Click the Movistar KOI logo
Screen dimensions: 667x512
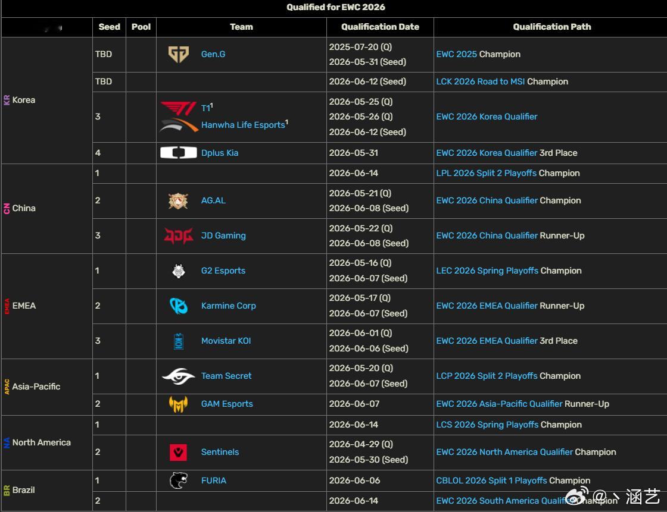[178, 341]
